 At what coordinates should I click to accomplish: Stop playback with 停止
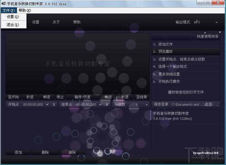tap(60, 97)
